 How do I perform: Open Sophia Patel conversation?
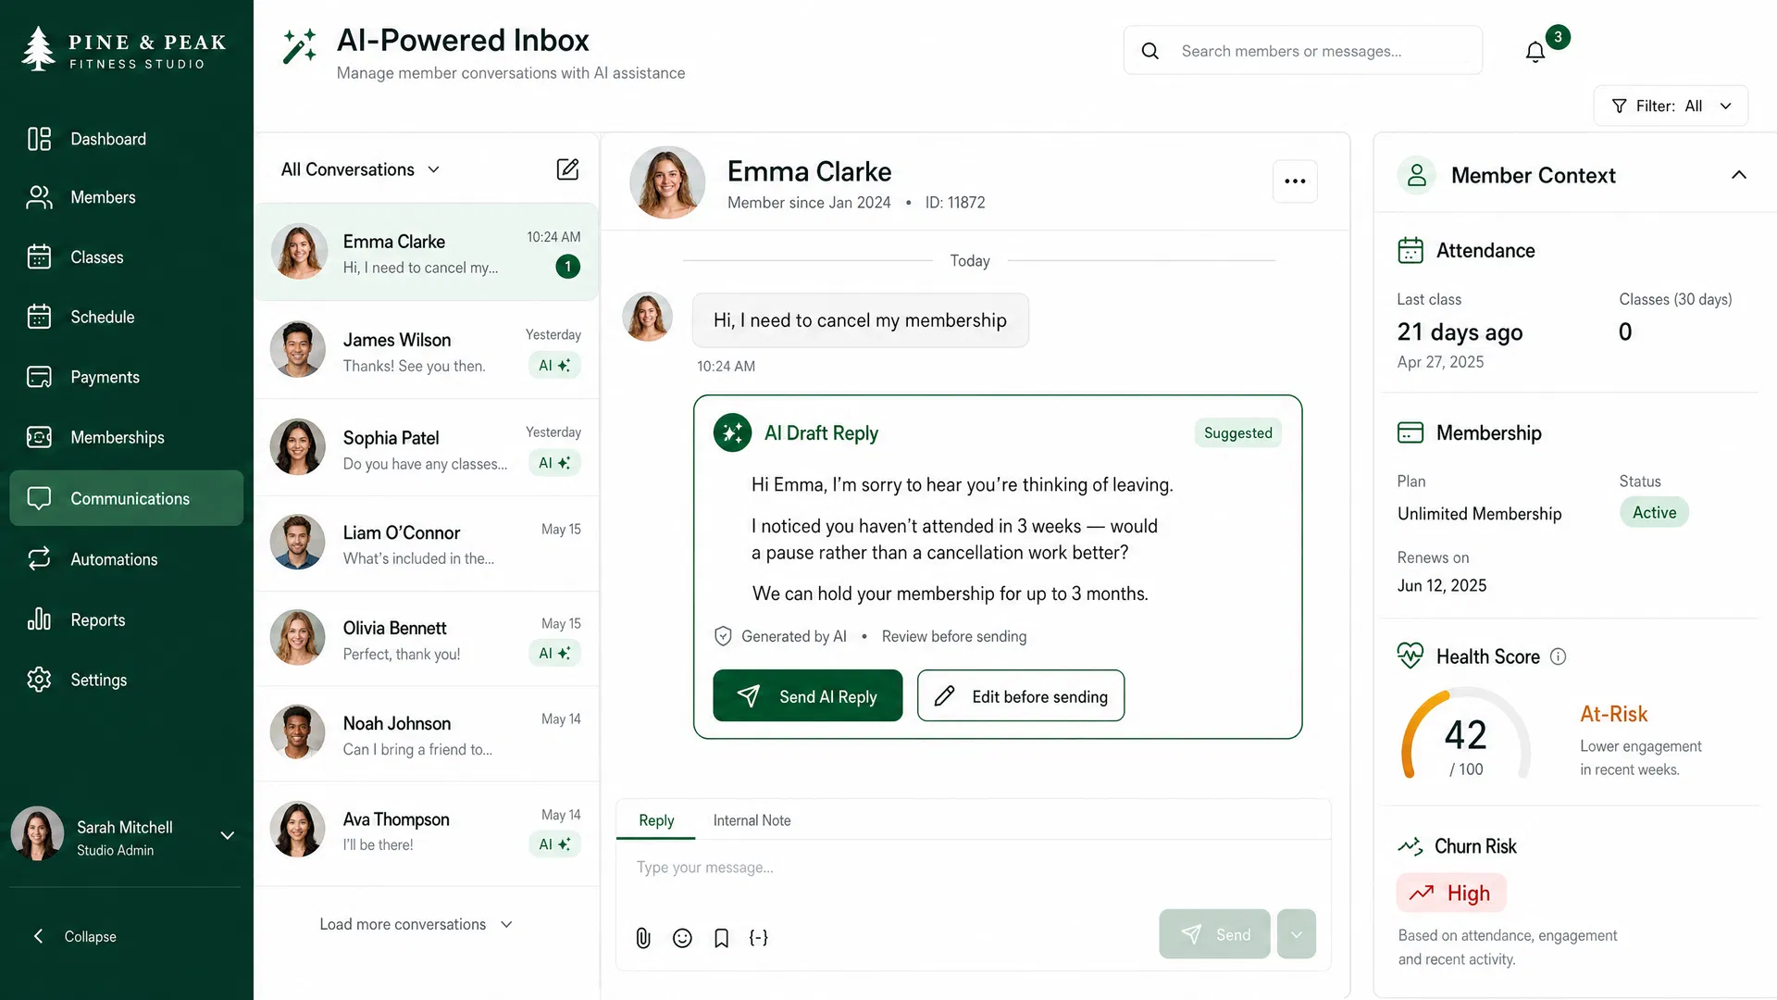427,448
